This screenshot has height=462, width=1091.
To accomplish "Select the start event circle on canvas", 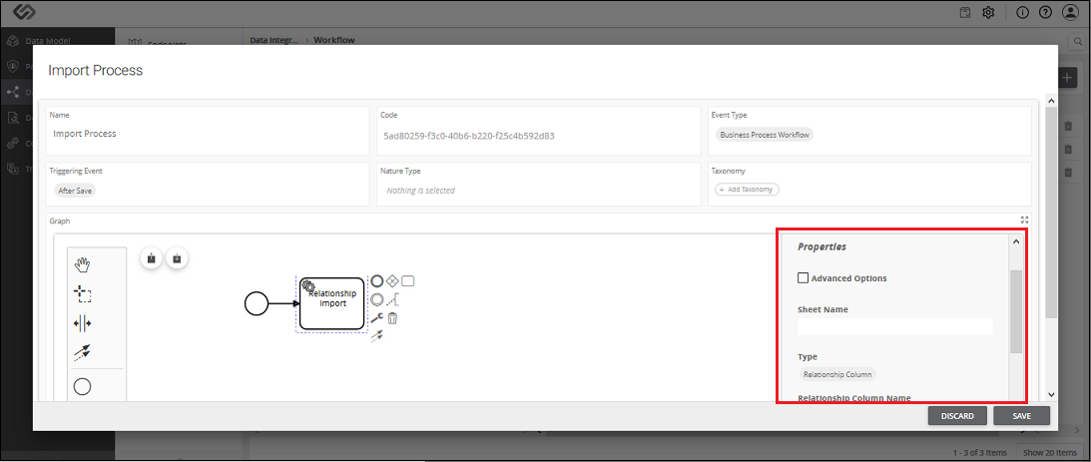I will point(257,303).
